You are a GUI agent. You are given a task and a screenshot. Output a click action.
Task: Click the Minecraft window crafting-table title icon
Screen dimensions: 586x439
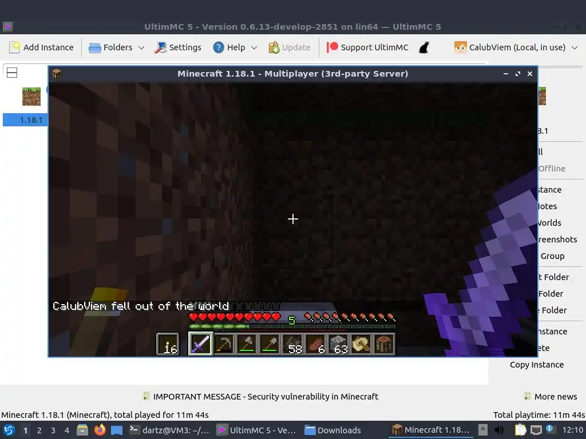[57, 74]
